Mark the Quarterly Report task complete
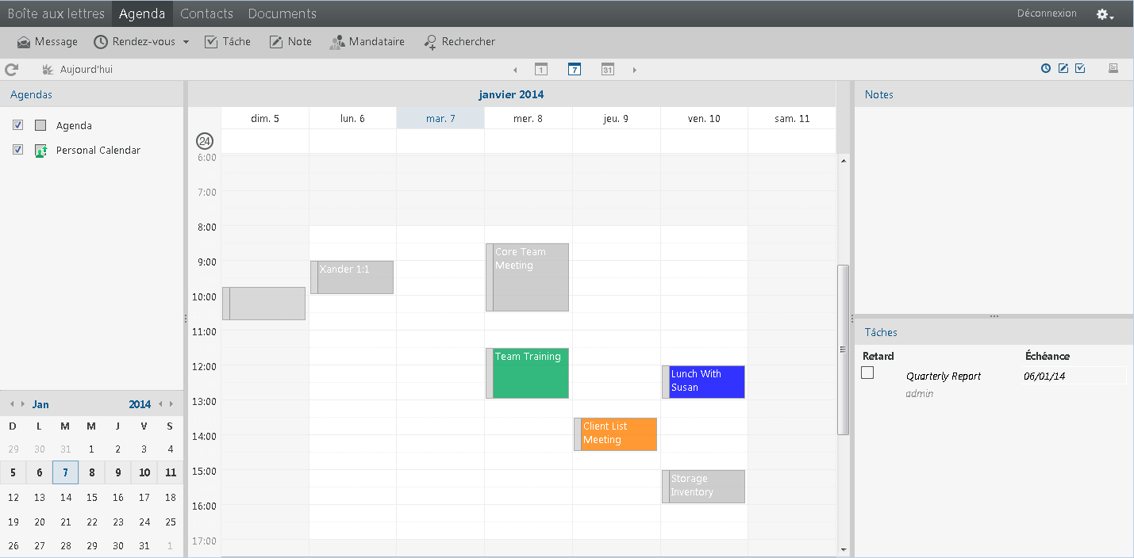 tap(867, 372)
